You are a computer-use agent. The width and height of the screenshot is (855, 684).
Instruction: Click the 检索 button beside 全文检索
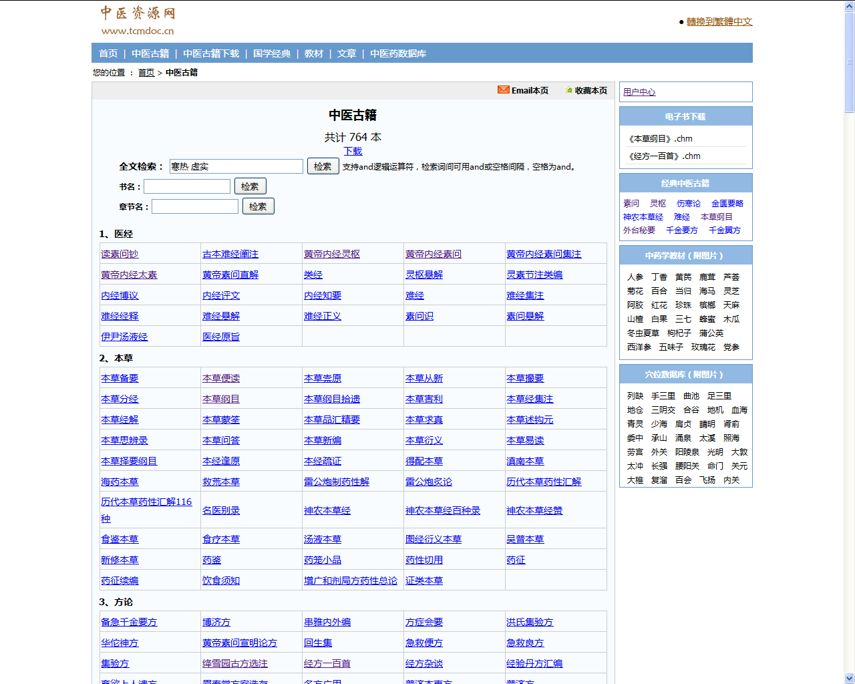coord(323,166)
